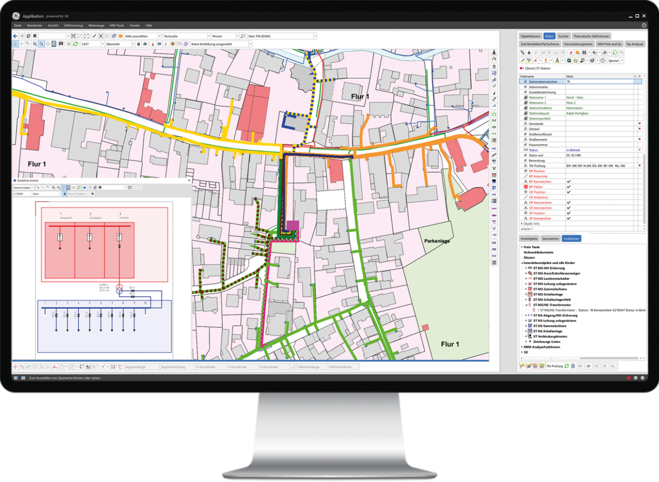Select the globe tool in the Editor panel
The height and width of the screenshot is (482, 659).
click(x=568, y=60)
